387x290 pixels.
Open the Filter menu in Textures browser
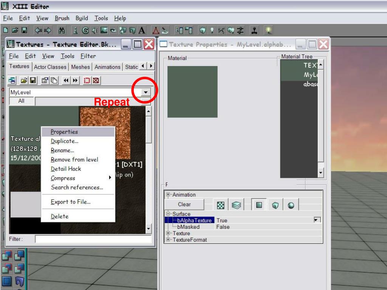(x=88, y=56)
